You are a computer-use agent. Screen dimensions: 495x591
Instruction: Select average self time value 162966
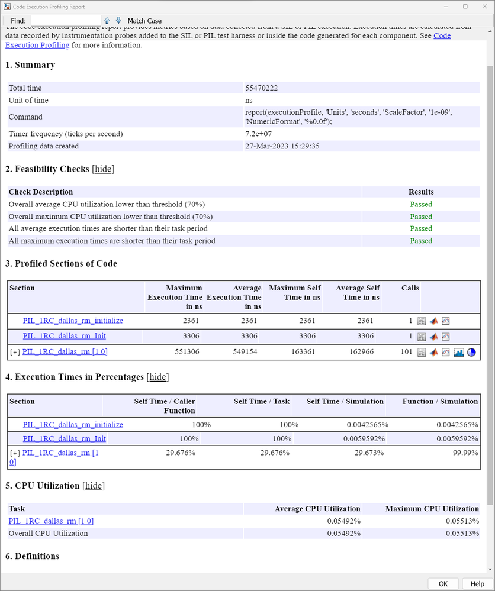(361, 351)
